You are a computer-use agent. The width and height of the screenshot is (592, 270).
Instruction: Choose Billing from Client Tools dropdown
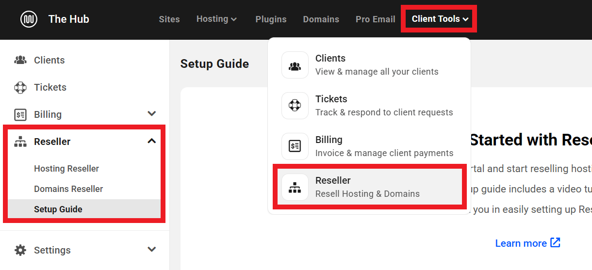(x=369, y=146)
